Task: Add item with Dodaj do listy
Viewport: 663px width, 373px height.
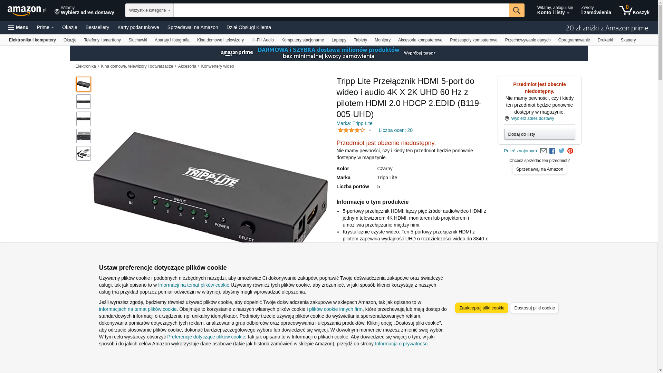Action: click(x=539, y=134)
